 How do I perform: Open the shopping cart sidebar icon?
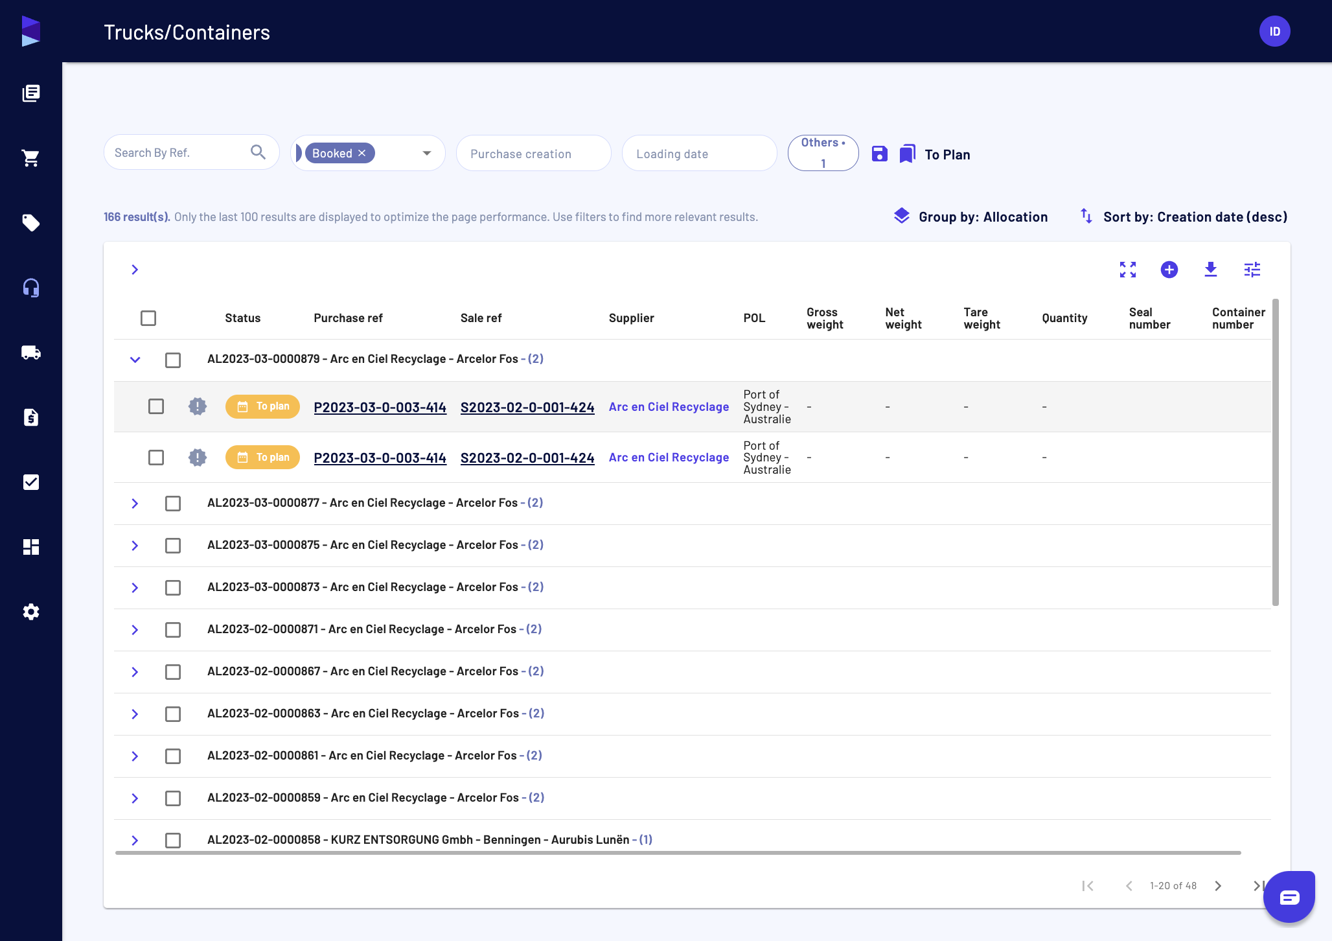[x=31, y=158]
